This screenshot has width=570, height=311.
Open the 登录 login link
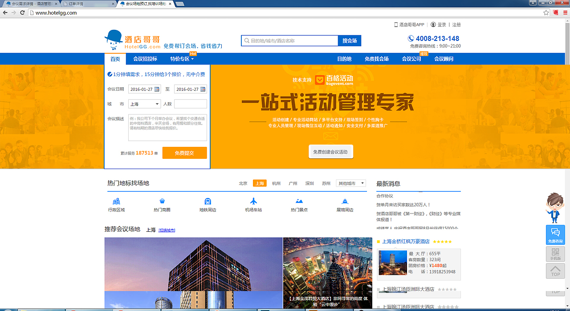439,25
